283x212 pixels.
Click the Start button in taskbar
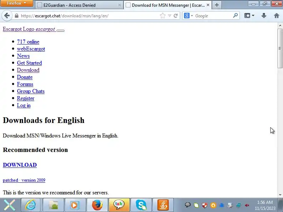pos(10,205)
